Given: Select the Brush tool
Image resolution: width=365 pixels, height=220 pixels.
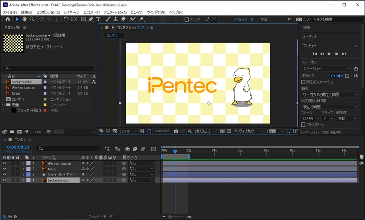Looking at the screenshot, I should tap(108, 19).
